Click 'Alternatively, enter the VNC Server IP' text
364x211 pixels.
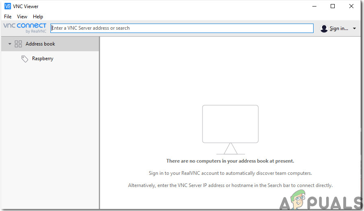pyautogui.click(x=230, y=185)
